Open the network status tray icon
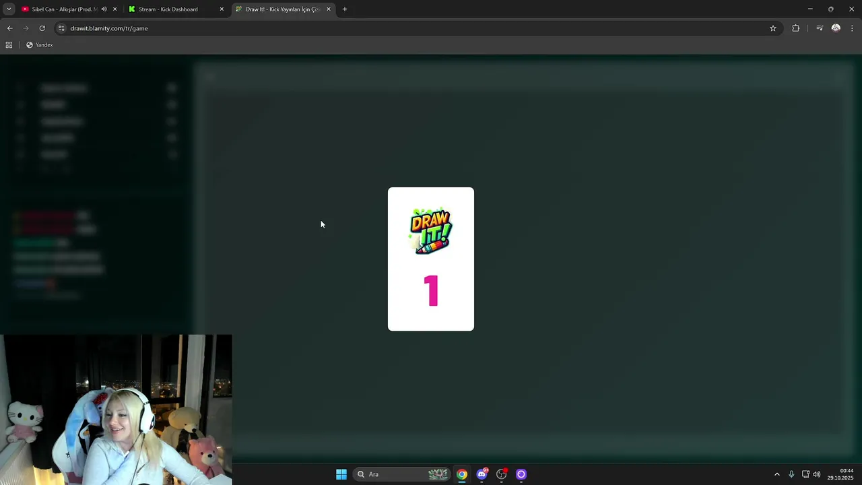 coord(805,474)
